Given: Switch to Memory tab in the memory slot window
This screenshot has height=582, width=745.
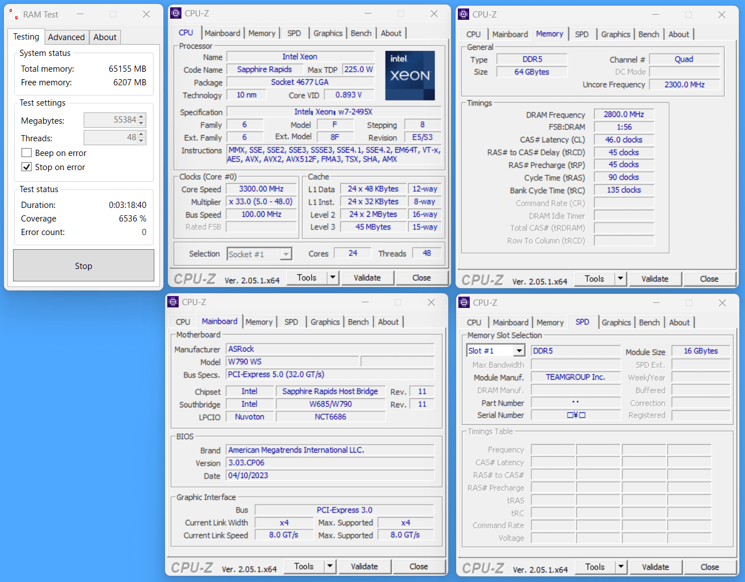Looking at the screenshot, I should coord(550,323).
